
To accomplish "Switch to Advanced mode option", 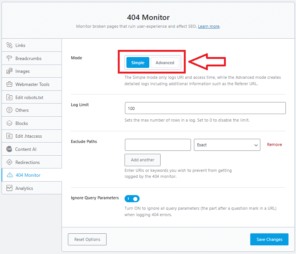I will tap(165, 63).
